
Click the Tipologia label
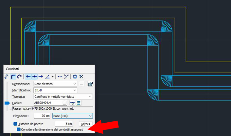pos(19,97)
